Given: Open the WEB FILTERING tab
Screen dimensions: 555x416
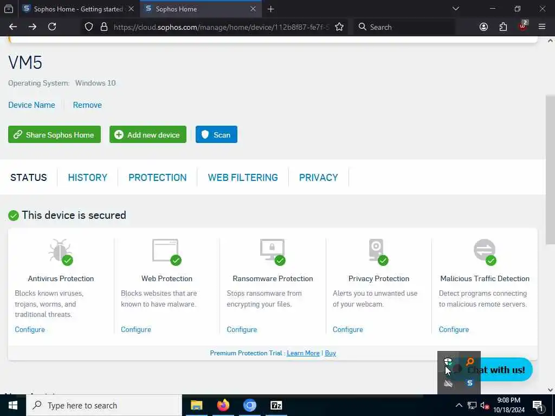Looking at the screenshot, I should click(x=243, y=177).
